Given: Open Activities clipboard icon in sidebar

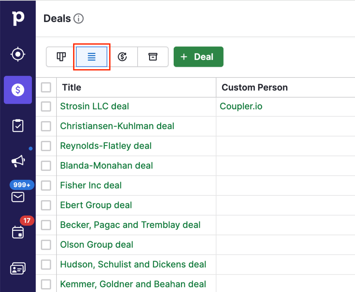Looking at the screenshot, I should coord(18,126).
